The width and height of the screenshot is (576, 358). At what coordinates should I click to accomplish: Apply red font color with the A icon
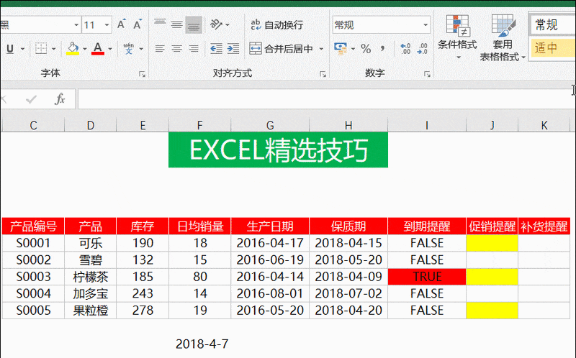point(98,48)
